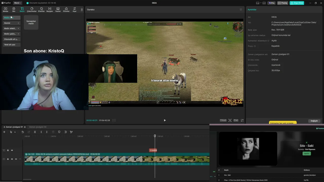324x182 pixels.
Task: Open Yerel alt yazı option
Action: coord(12,44)
